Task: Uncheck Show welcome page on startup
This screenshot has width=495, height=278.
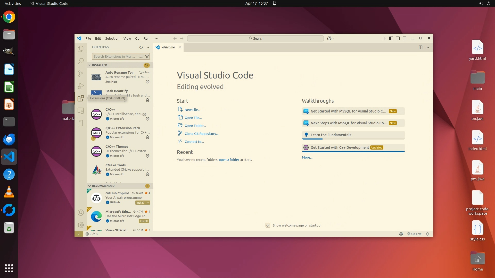Action: (268, 225)
